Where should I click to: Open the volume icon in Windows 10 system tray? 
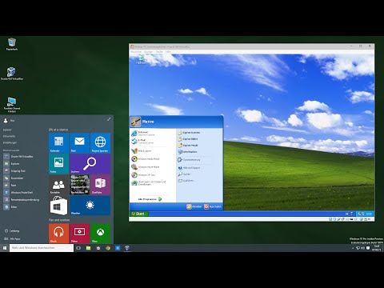(x=363, y=248)
